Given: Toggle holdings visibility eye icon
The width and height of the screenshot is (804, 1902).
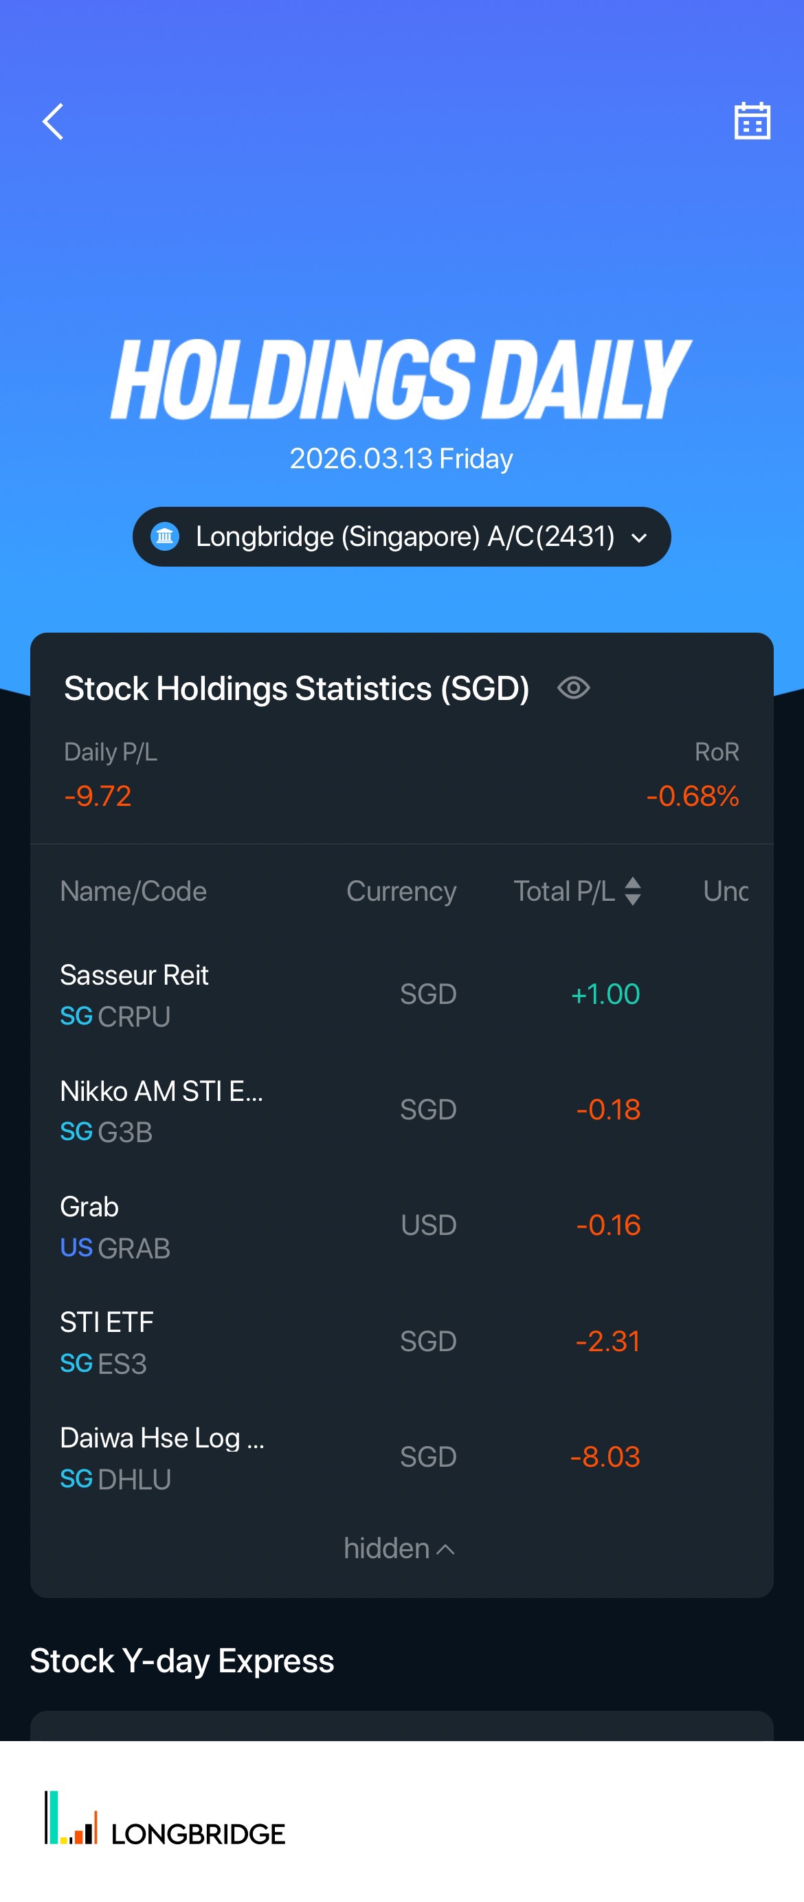Looking at the screenshot, I should tap(573, 688).
